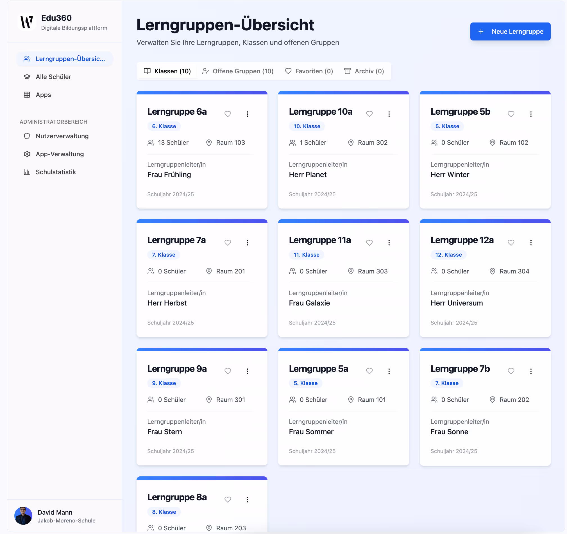The height and width of the screenshot is (534, 567).
Task: Click Neue Lerngruppe button
Action: pos(510,31)
